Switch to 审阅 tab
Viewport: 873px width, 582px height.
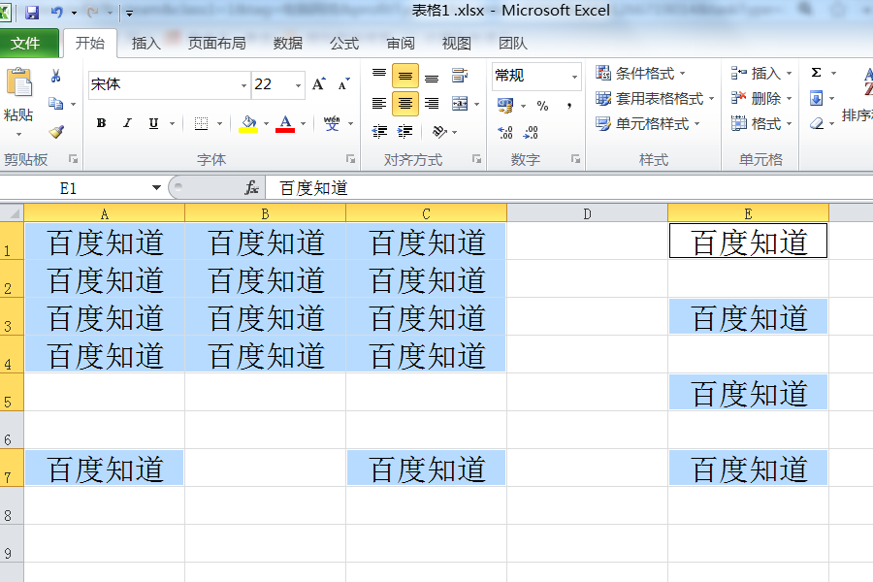coord(401,43)
